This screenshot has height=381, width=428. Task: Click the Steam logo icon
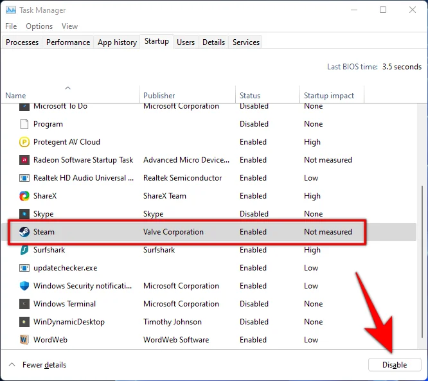[24, 232]
